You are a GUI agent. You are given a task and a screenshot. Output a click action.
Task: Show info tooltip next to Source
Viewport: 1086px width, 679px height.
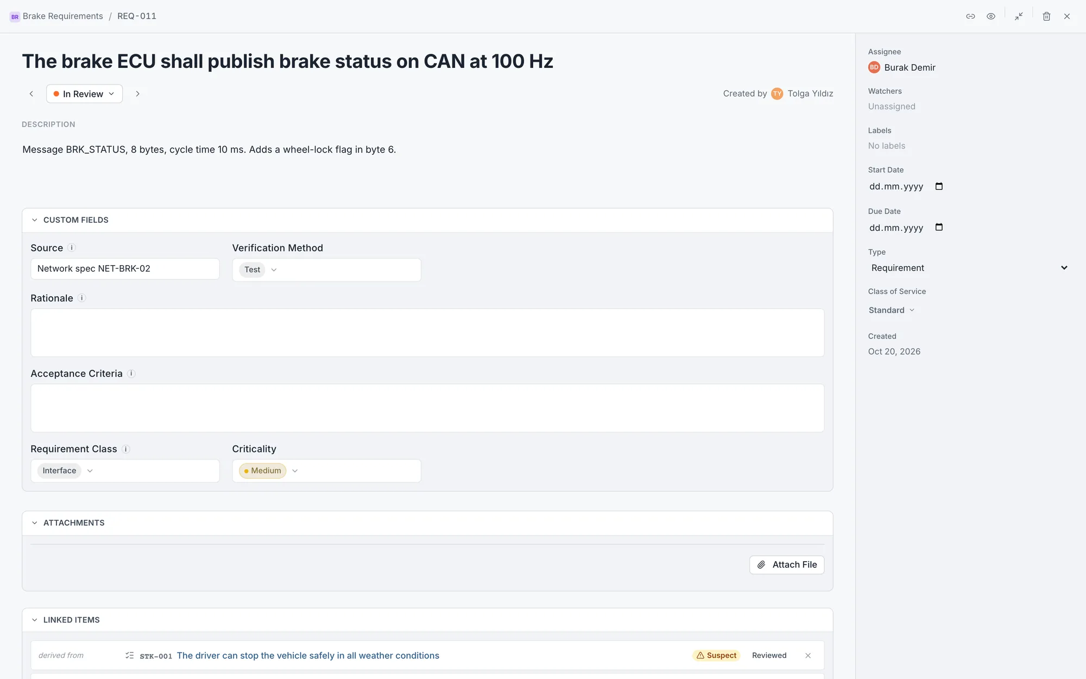pyautogui.click(x=72, y=248)
